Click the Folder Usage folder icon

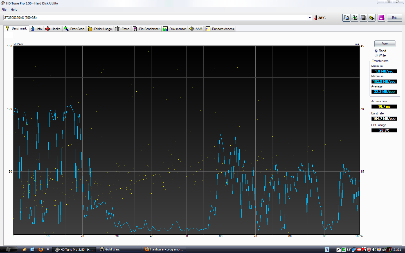pyautogui.click(x=90, y=29)
